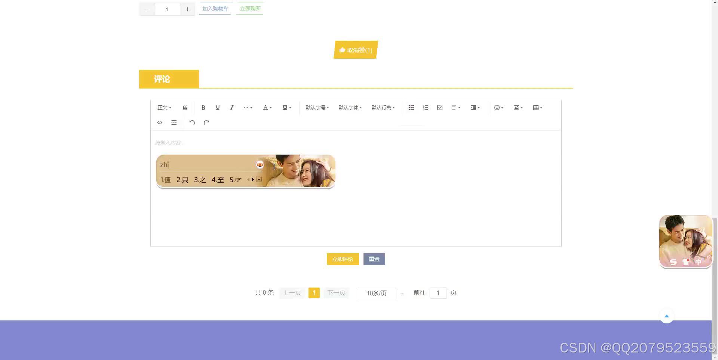The image size is (718, 360).
Task: Click 加入购物车 to add to cart
Action: click(215, 8)
